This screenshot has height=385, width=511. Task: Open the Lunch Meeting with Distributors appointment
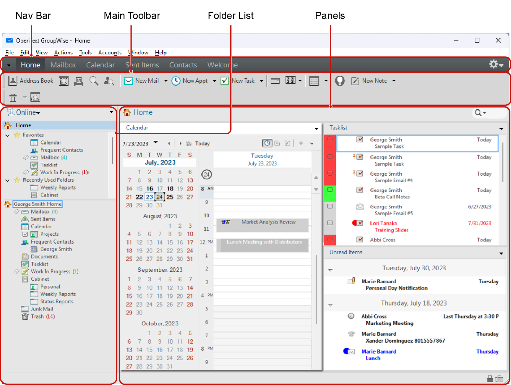point(262,245)
